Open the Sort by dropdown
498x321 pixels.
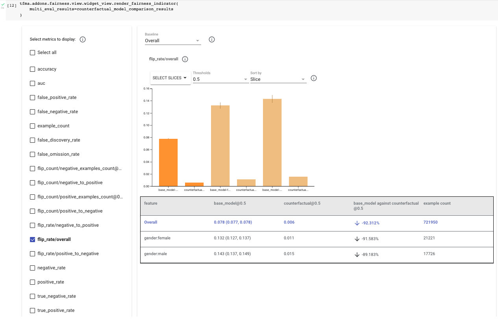coord(278,79)
